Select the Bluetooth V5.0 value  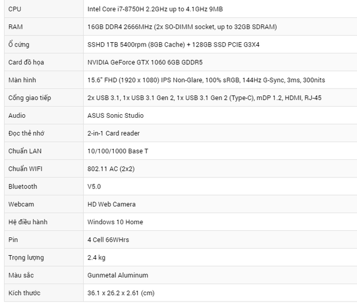point(94,186)
